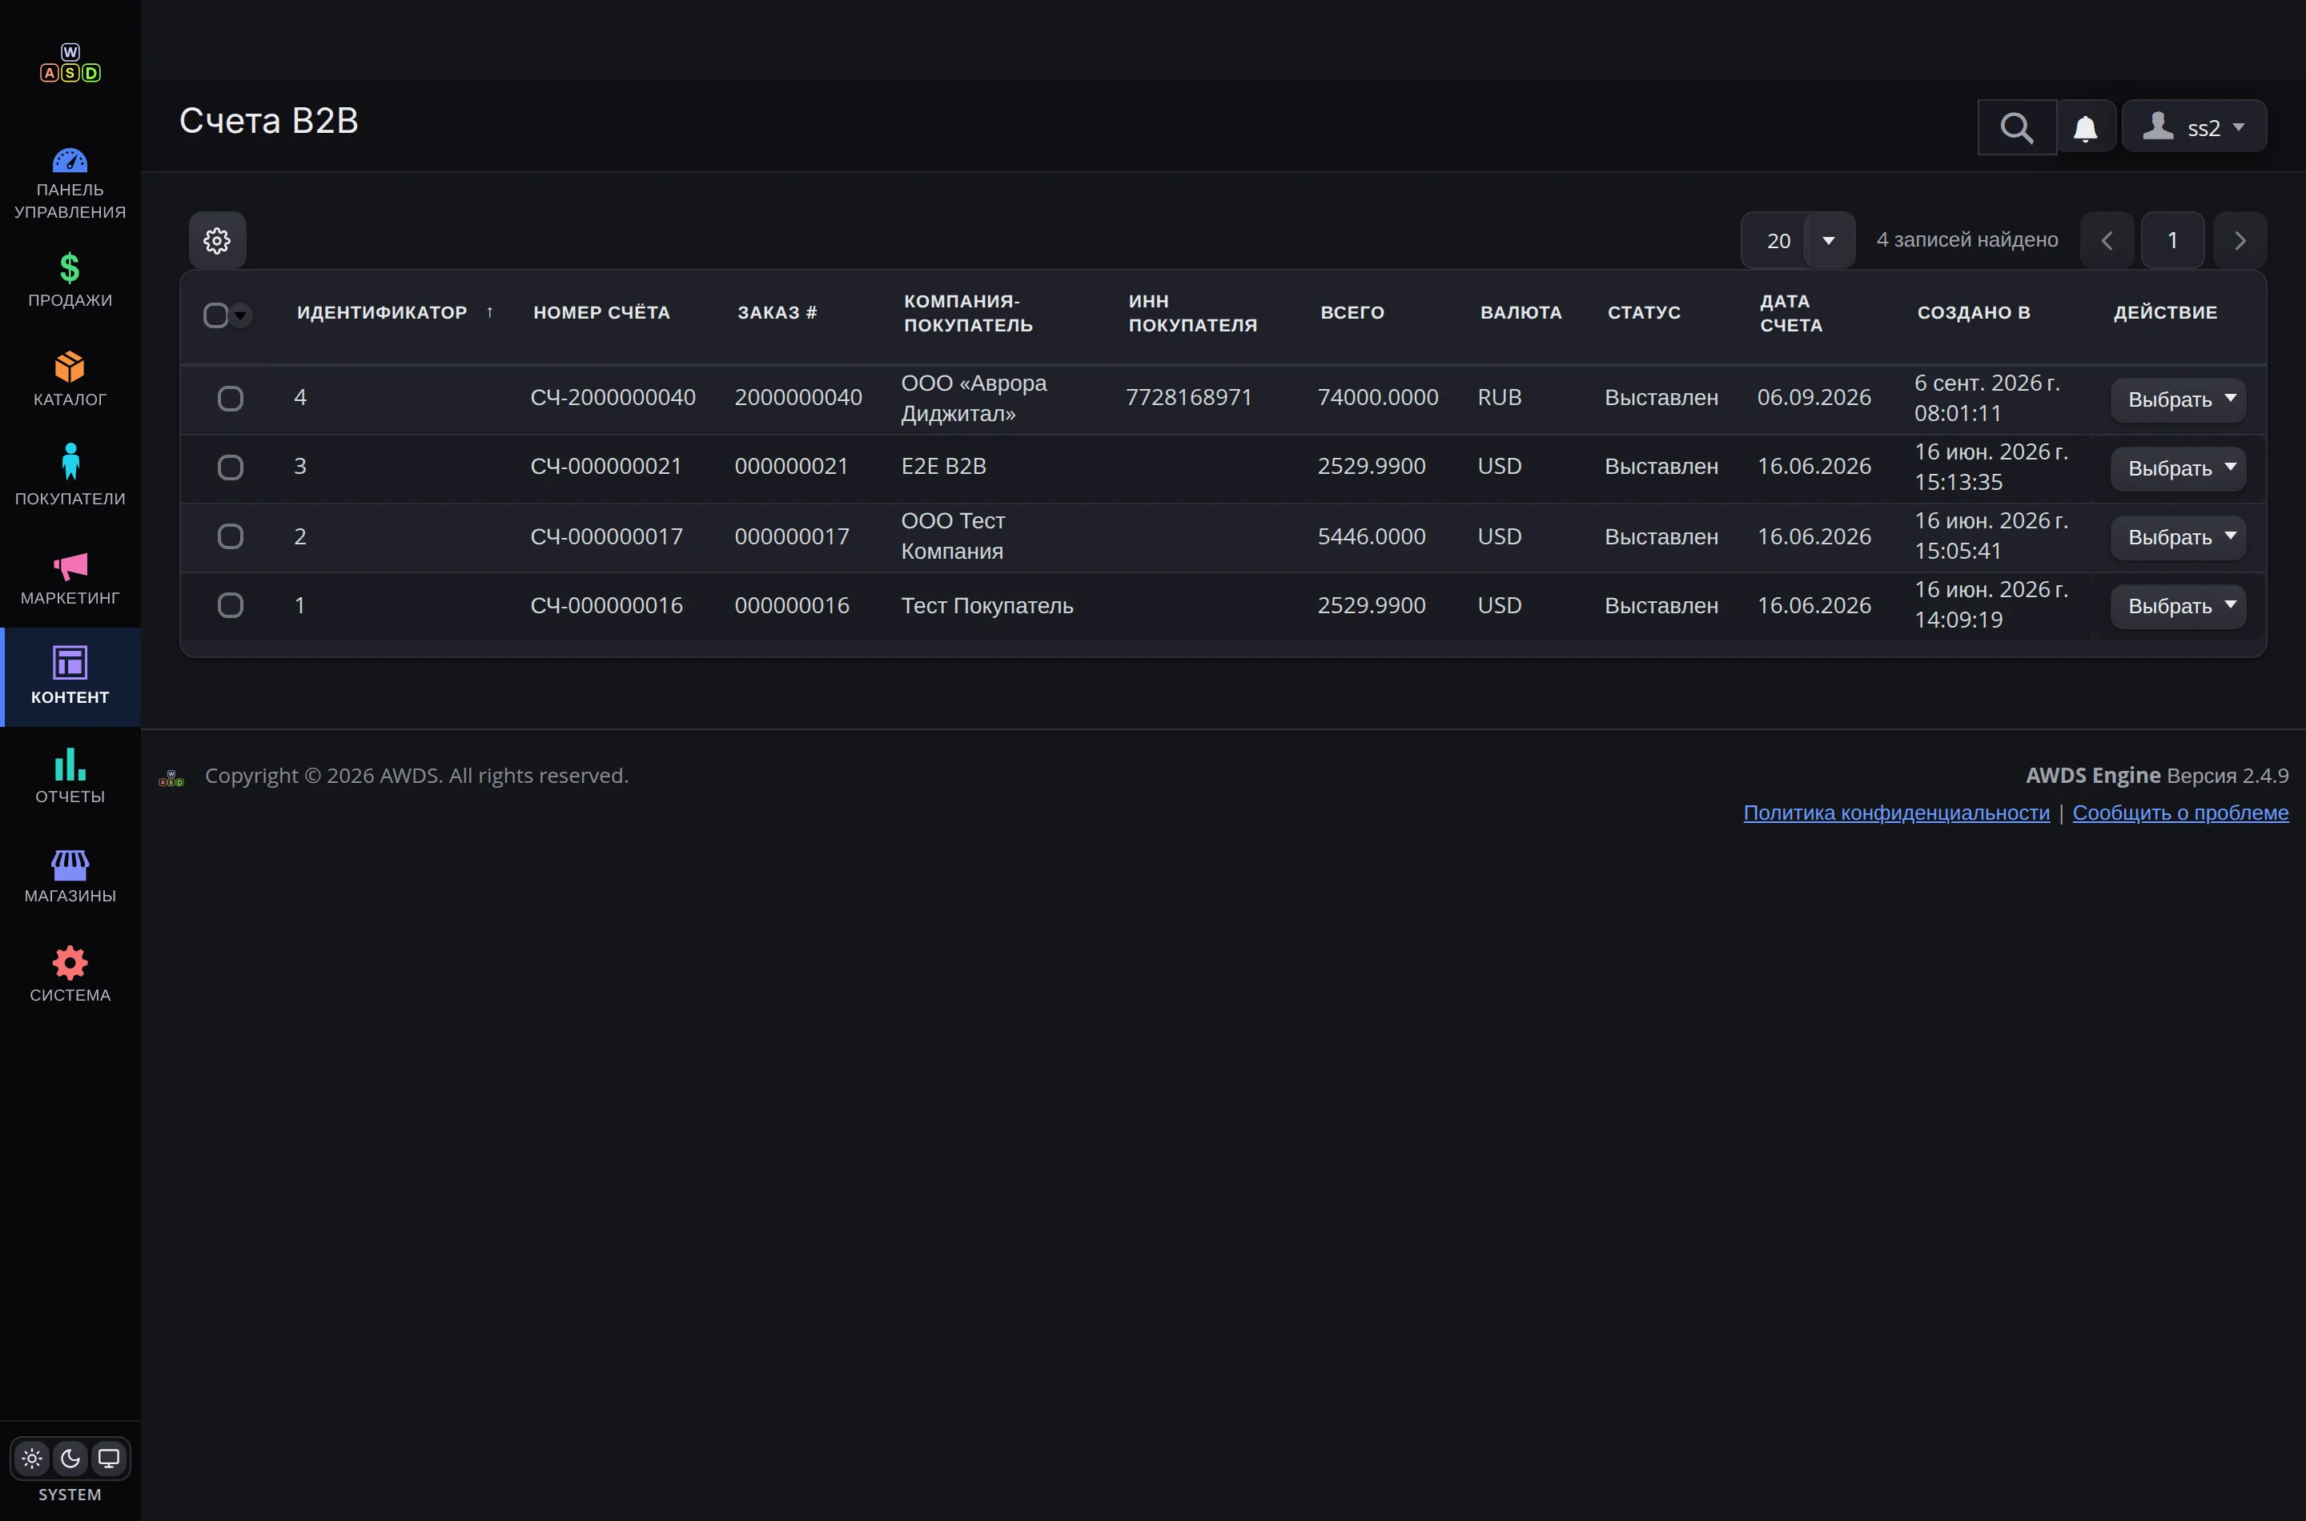The height and width of the screenshot is (1521, 2306).
Task: Switch to system theme monitor icon
Action: (109, 1458)
